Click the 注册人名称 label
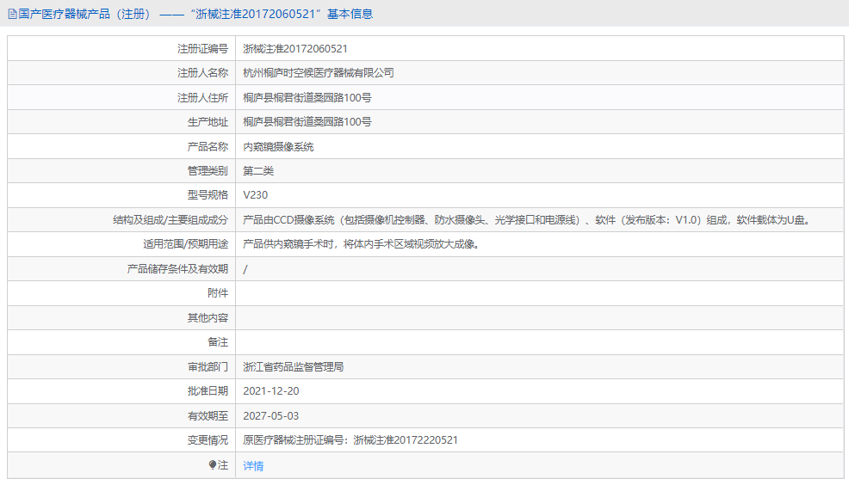 (x=203, y=73)
